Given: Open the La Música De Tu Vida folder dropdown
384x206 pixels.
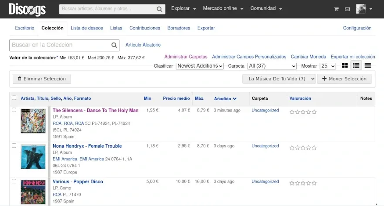Looking at the screenshot, I should pyautogui.click(x=279, y=79).
